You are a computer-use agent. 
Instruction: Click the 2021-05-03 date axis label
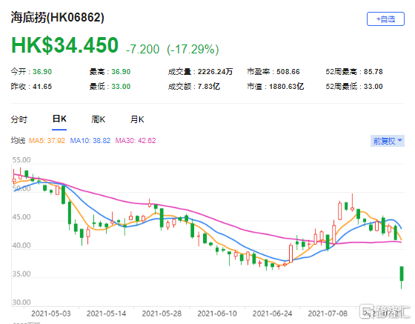tap(51, 314)
